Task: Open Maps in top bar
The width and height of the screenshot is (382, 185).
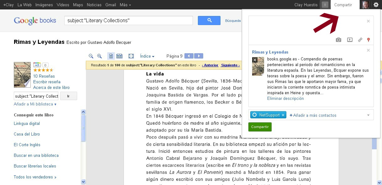Action: click(78, 5)
